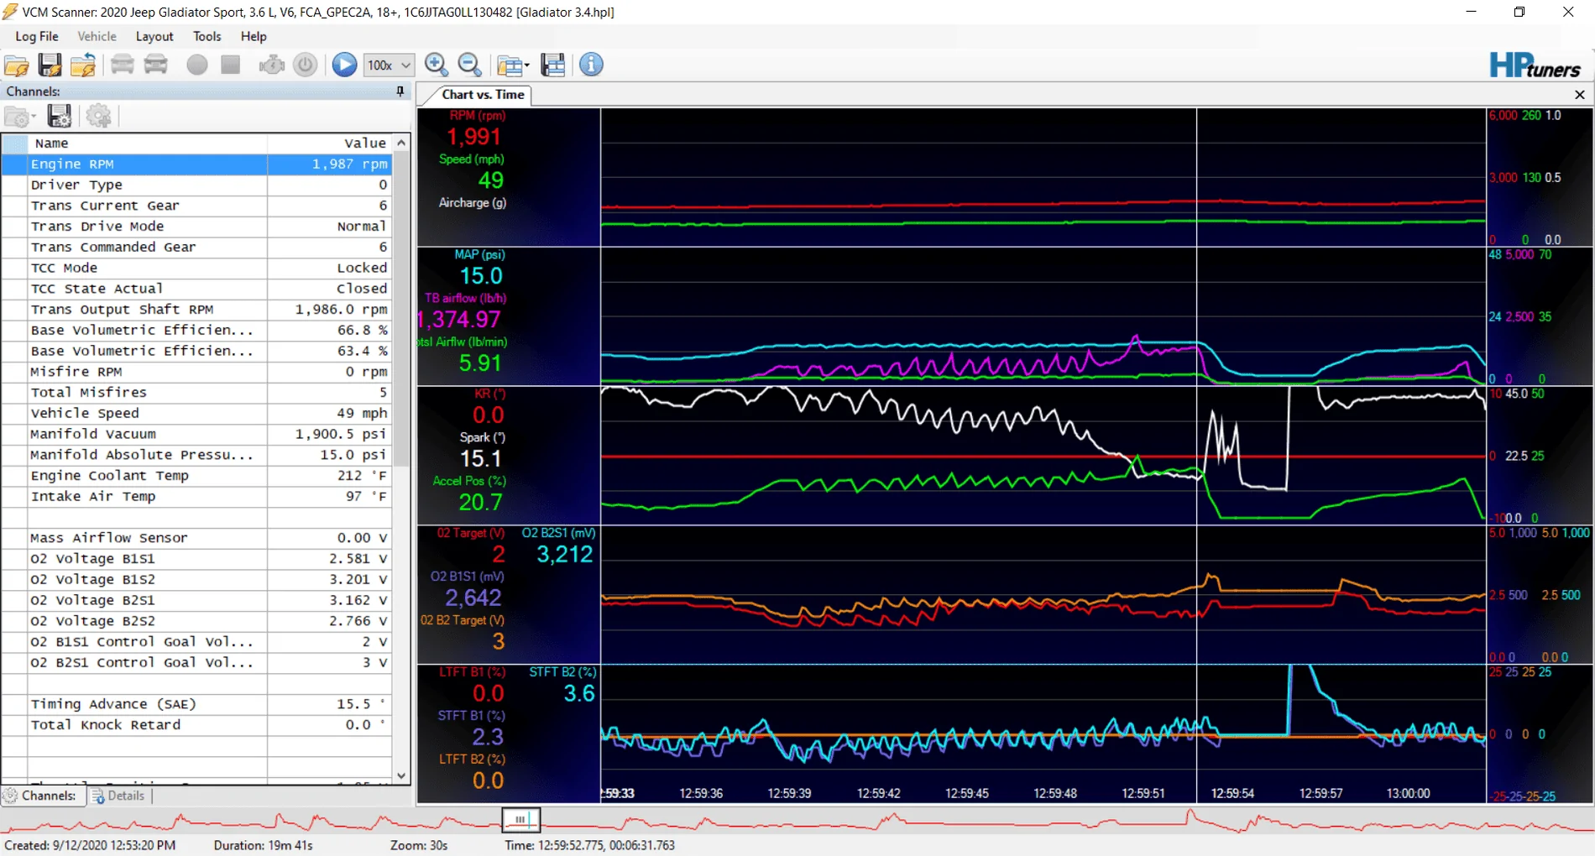This screenshot has width=1595, height=856.
Task: Open a log file via folder icon
Action: 17,65
